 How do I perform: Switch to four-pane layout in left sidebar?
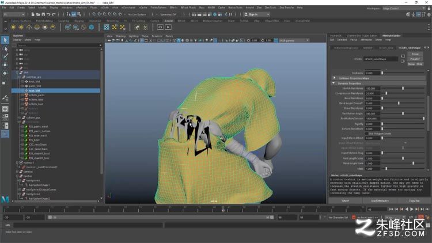point(5,117)
